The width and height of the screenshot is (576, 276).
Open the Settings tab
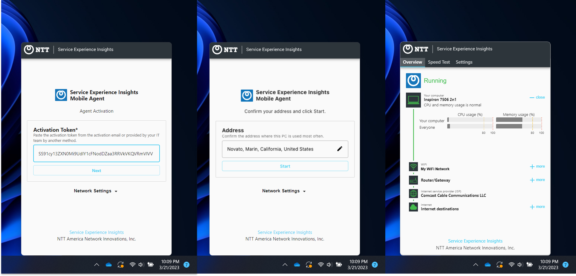(x=464, y=62)
